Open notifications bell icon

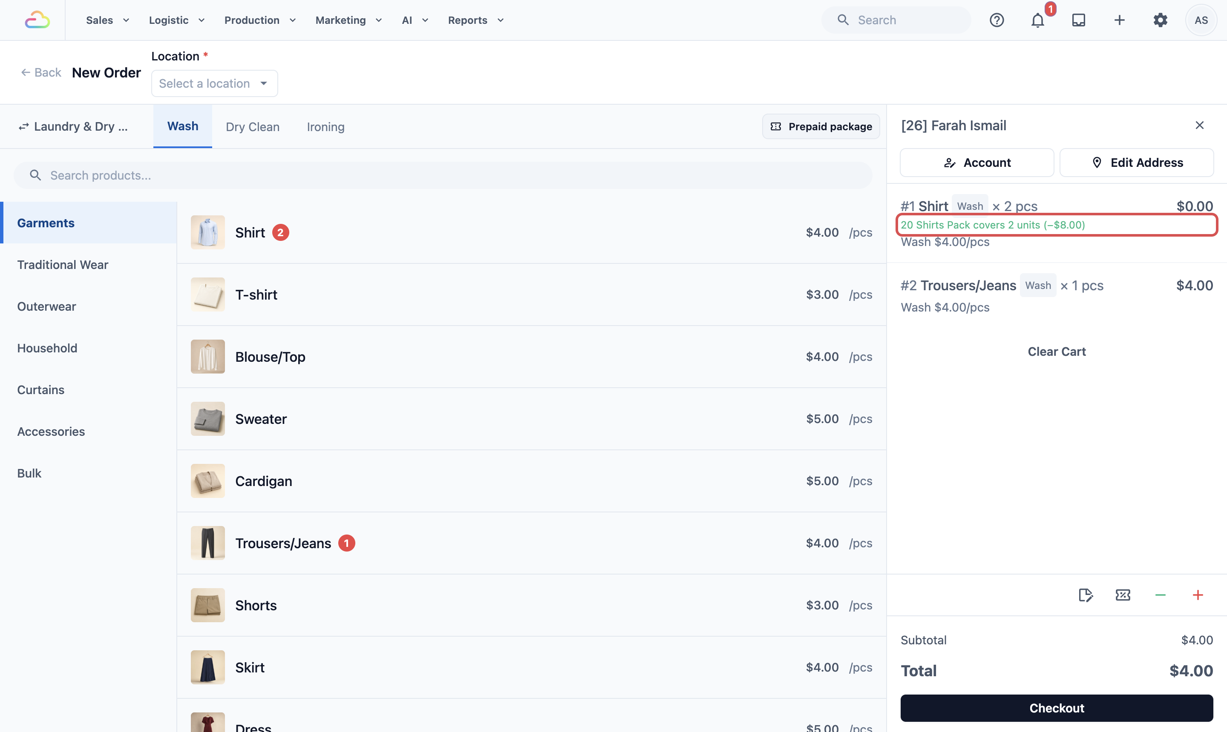(x=1037, y=20)
